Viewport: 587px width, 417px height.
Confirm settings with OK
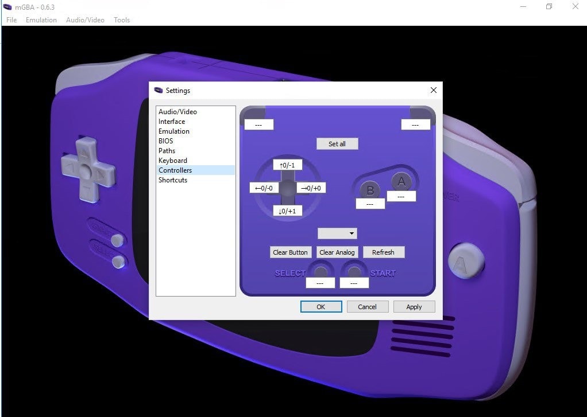(x=321, y=306)
